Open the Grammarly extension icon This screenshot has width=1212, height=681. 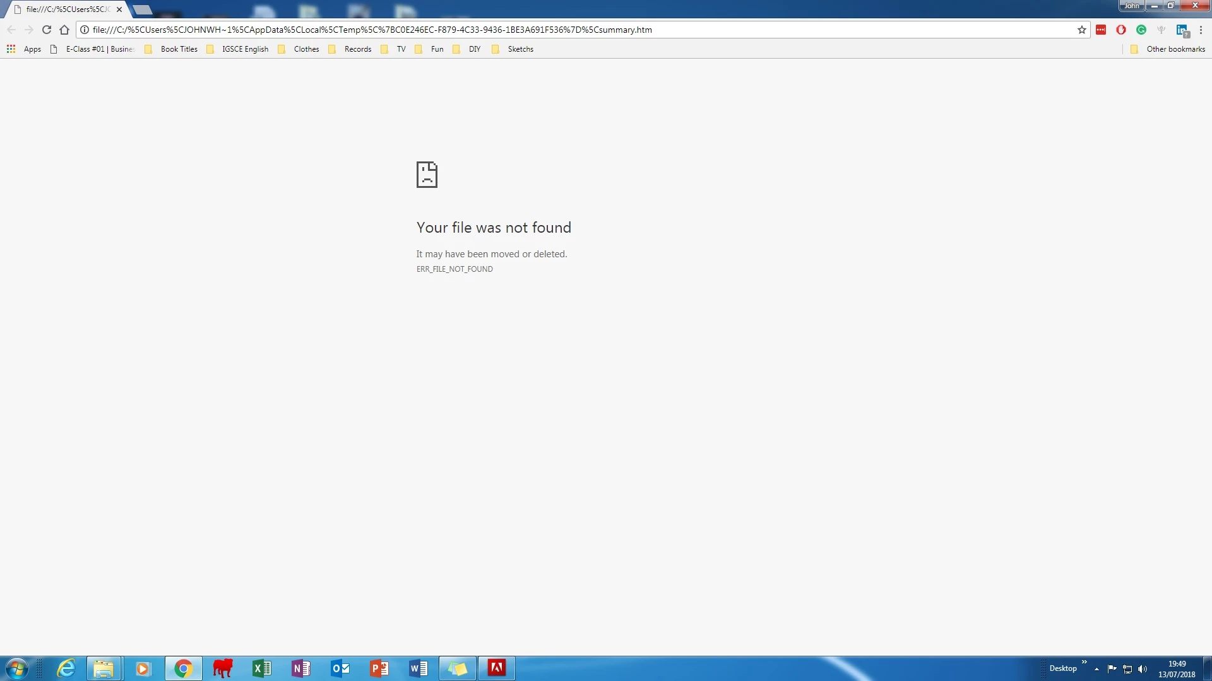pos(1141,30)
